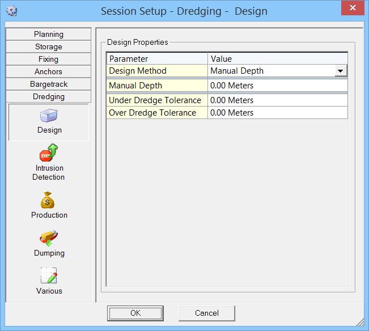Switch to the Bargetrack section
369x331 pixels.
point(49,84)
